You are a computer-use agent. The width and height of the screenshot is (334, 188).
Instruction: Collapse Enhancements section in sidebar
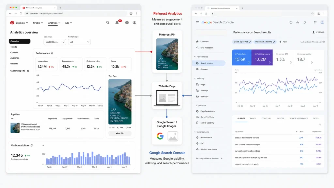point(195,132)
